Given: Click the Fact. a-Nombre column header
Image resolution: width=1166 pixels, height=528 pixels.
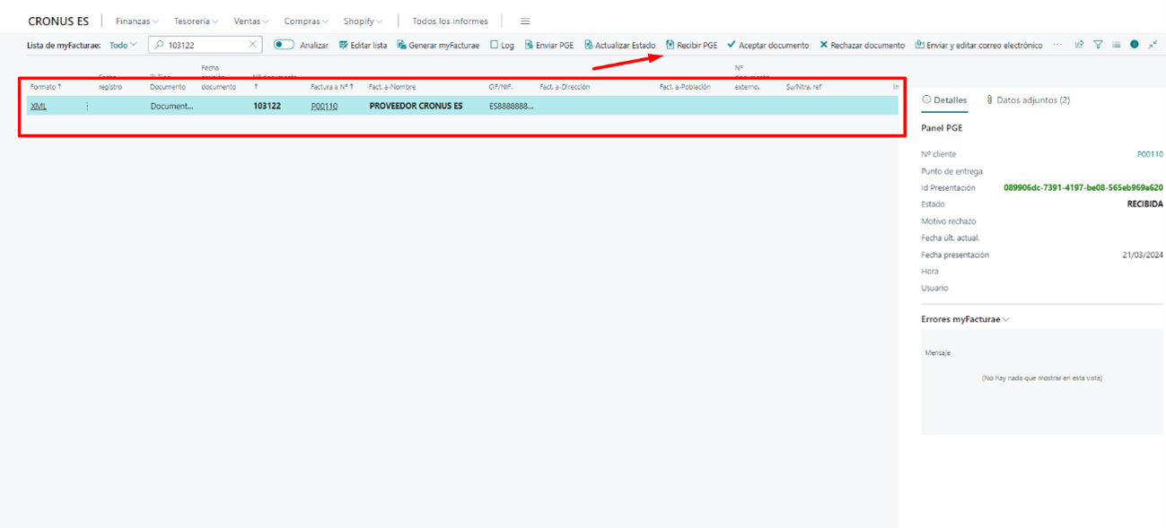Looking at the screenshot, I should (392, 87).
